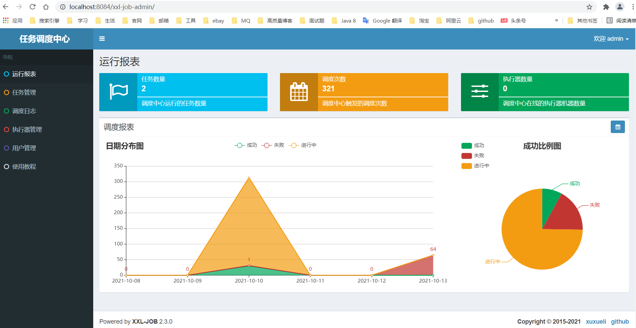Open 欢迎 admin user dropdown
This screenshot has height=328, width=636.
(611, 39)
